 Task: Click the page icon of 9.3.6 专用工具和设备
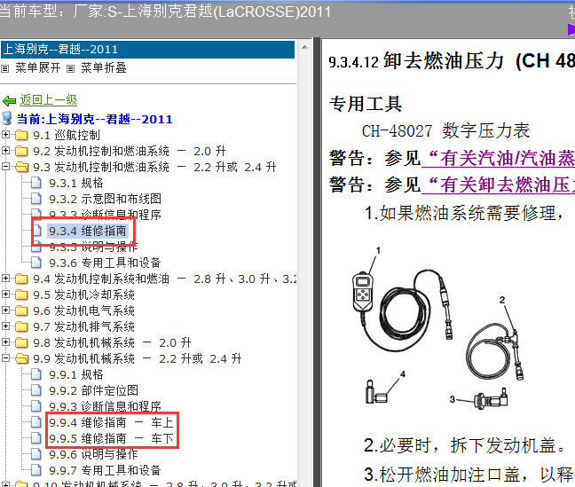point(35,263)
